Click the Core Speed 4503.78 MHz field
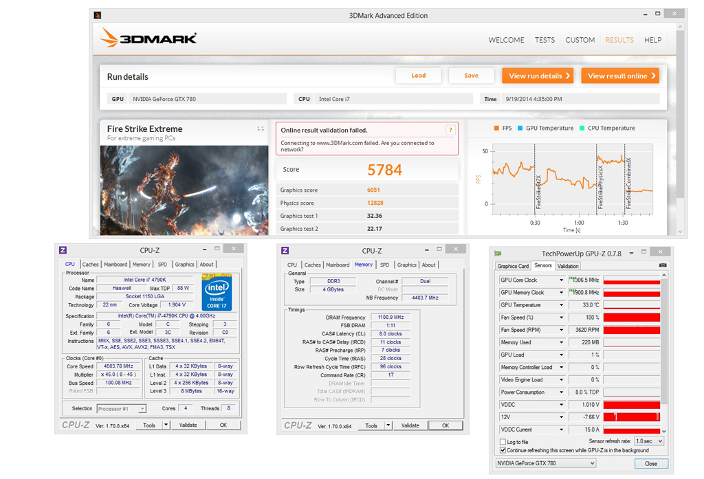 coord(118,366)
